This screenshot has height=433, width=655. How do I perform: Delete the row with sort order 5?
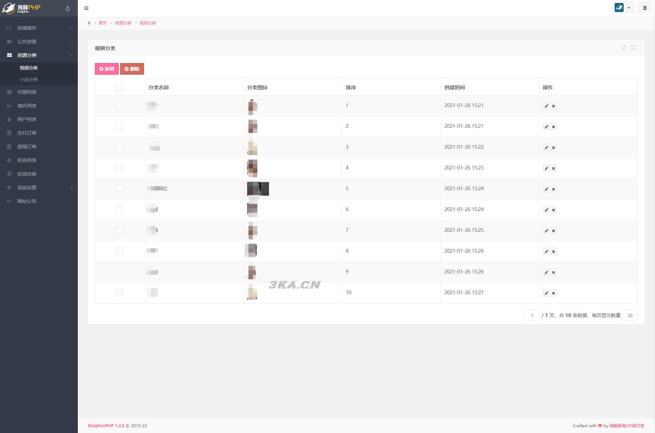pos(554,189)
